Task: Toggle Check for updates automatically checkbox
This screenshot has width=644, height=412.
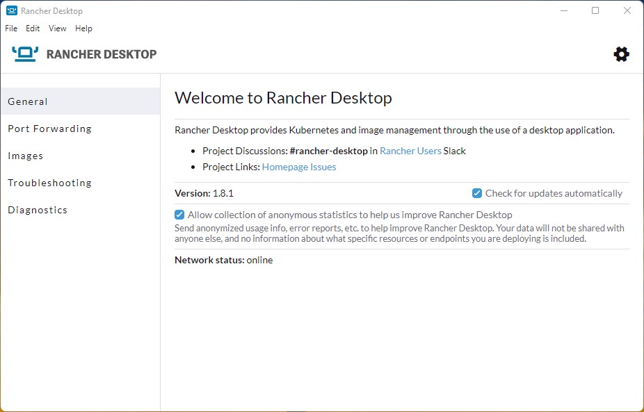Action: click(477, 193)
